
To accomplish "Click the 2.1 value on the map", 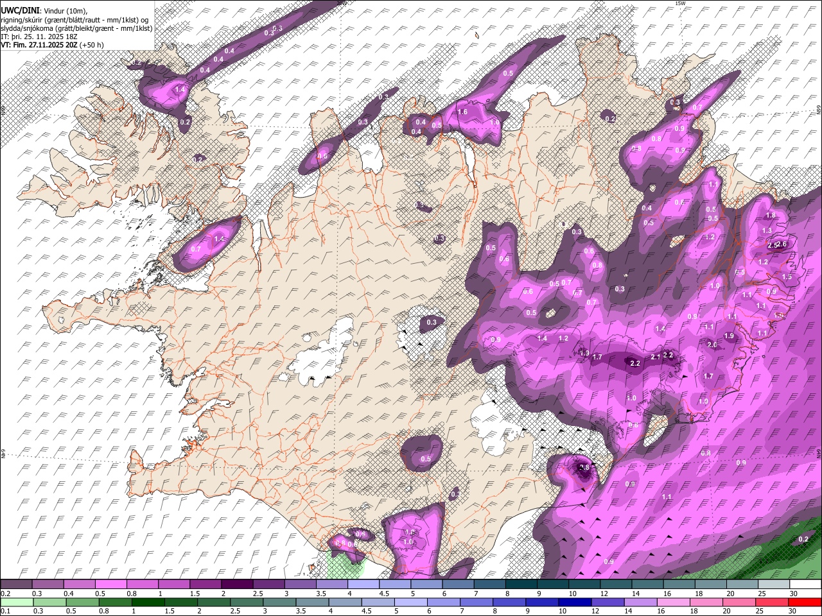I will coord(655,357).
